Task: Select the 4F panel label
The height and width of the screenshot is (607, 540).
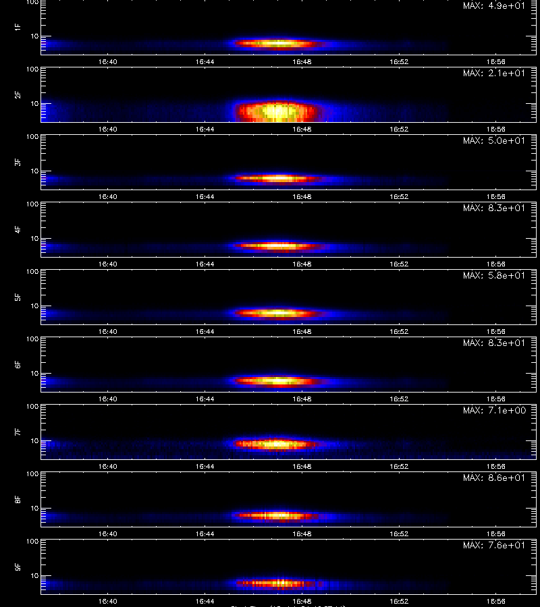Action: (18, 229)
